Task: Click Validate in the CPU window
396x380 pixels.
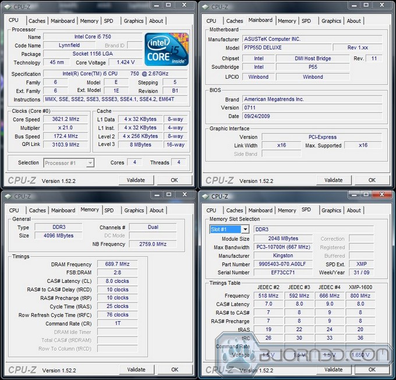Action: point(136,180)
